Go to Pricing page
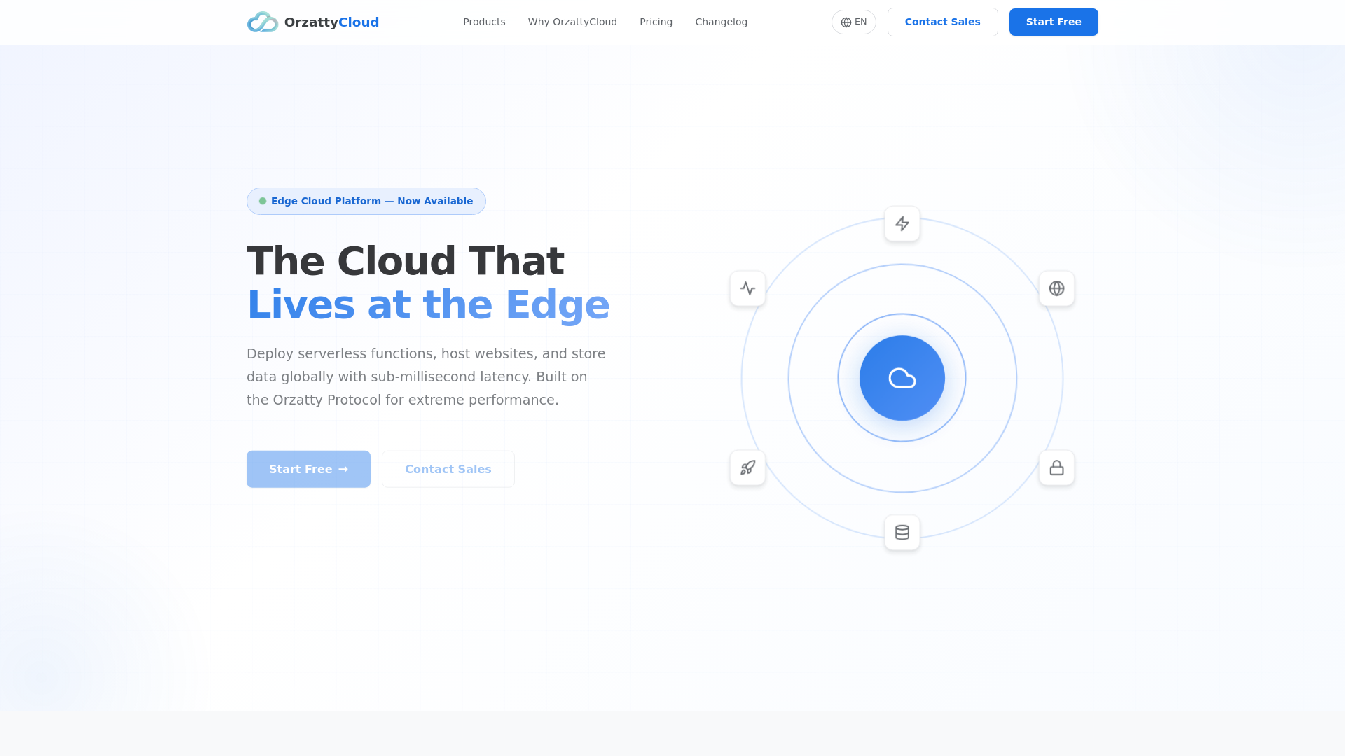Viewport: 1345px width, 756px height. (x=656, y=22)
